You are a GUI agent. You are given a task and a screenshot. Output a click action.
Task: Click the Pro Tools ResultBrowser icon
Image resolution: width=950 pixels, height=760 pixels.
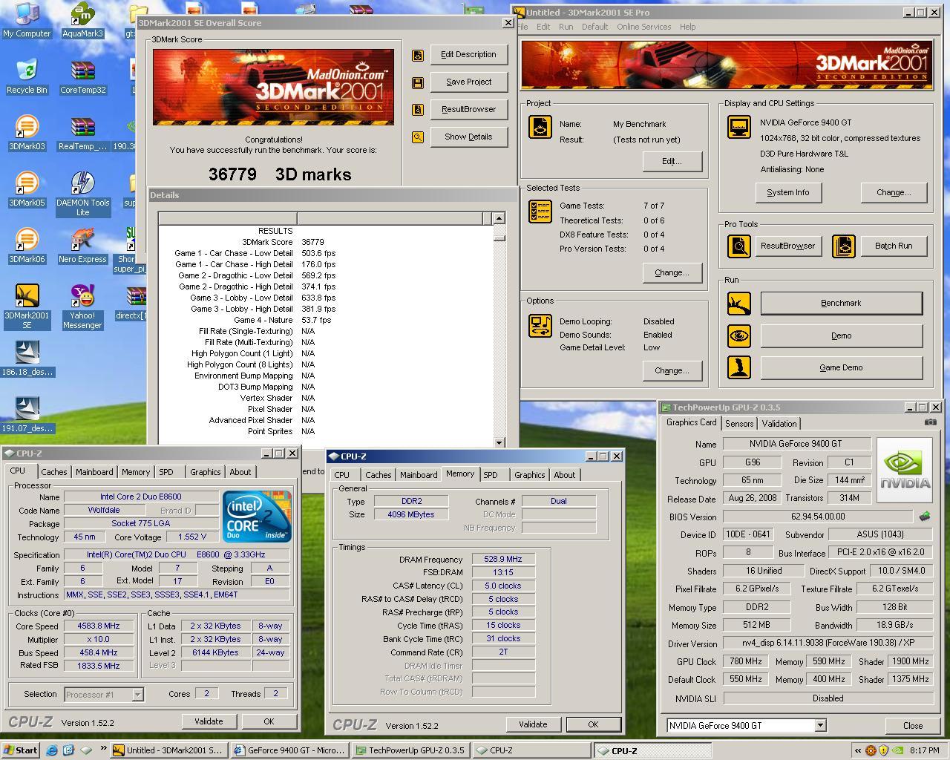point(738,246)
